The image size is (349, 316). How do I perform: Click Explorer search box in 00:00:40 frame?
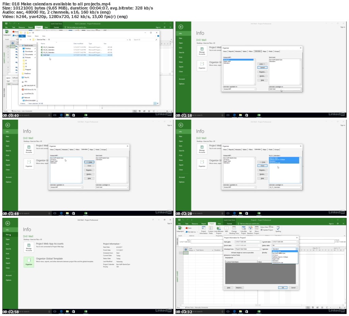tap(145, 40)
